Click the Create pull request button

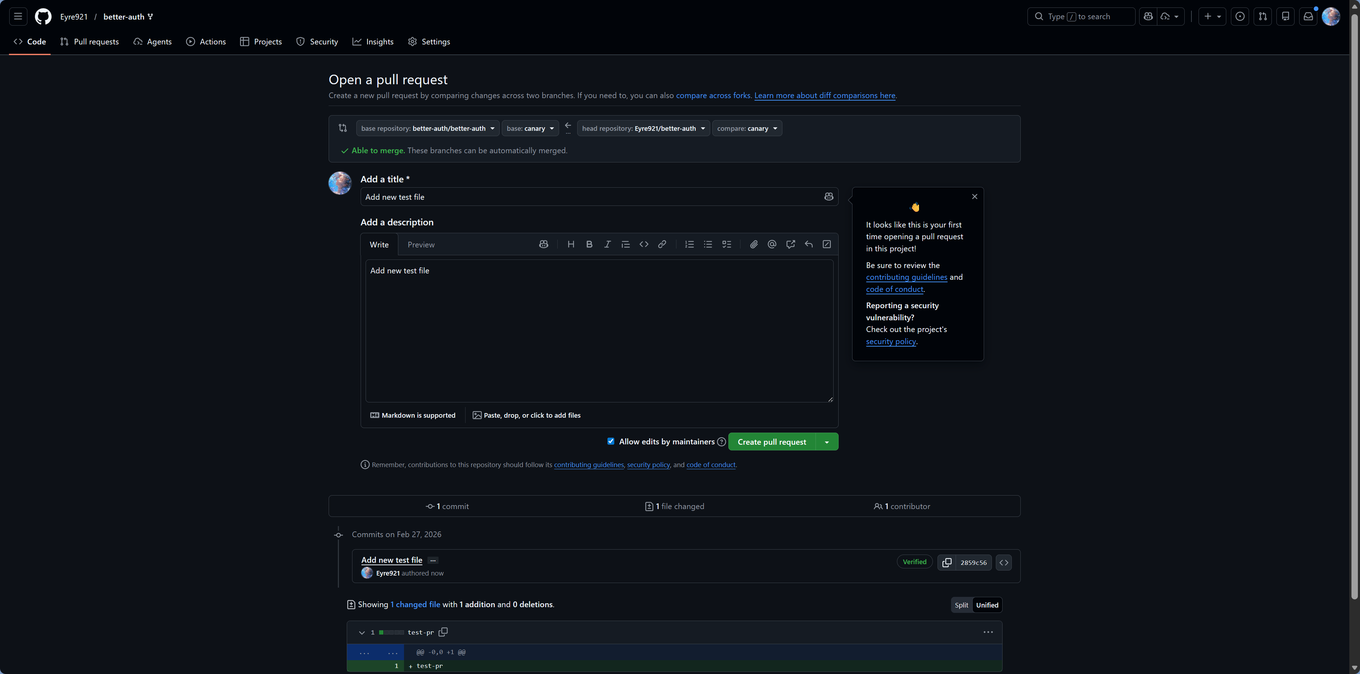tap(771, 442)
